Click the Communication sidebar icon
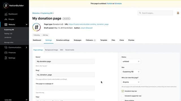The height and width of the screenshot is (101, 181). [6, 47]
